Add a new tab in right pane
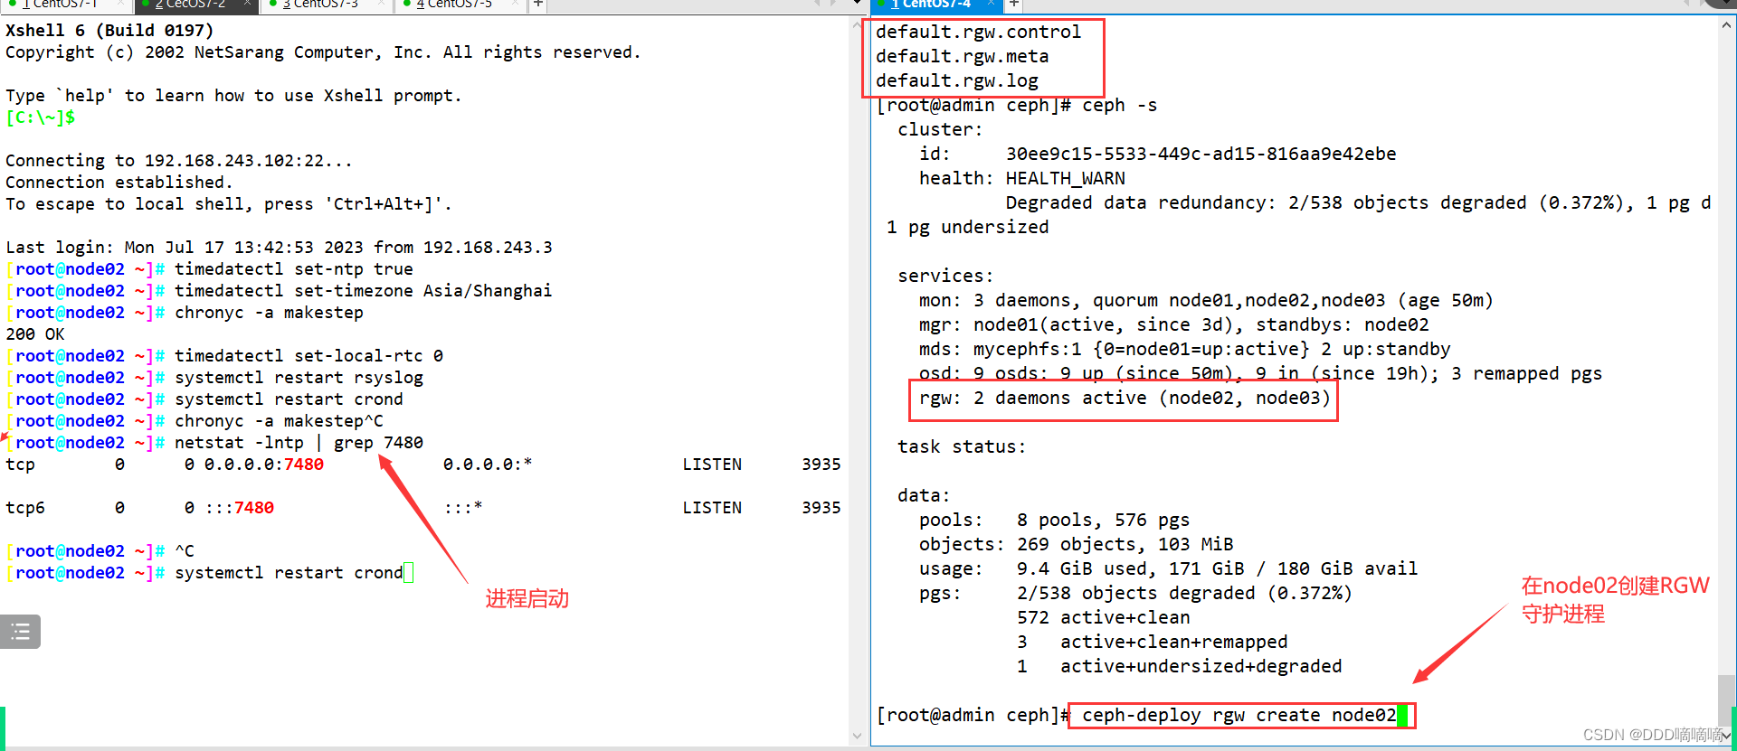Image resolution: width=1737 pixels, height=751 pixels. coord(1014,5)
